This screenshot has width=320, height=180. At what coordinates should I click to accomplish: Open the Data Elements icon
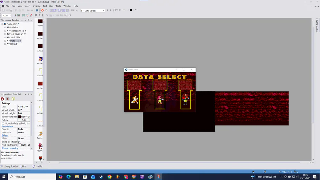[x=67, y=10]
